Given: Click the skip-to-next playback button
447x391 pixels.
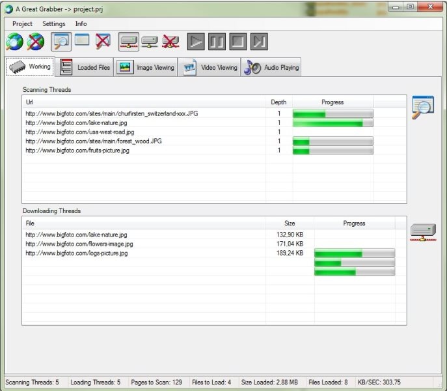Looking at the screenshot, I should pos(259,42).
